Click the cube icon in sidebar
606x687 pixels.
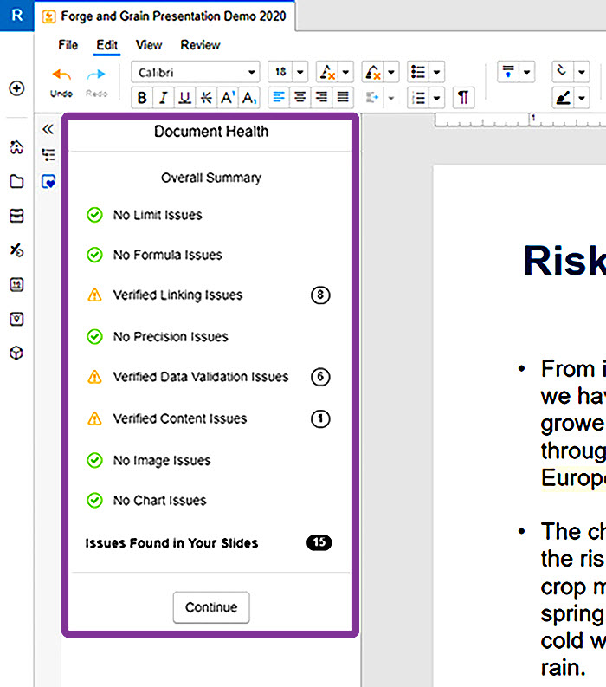click(16, 353)
